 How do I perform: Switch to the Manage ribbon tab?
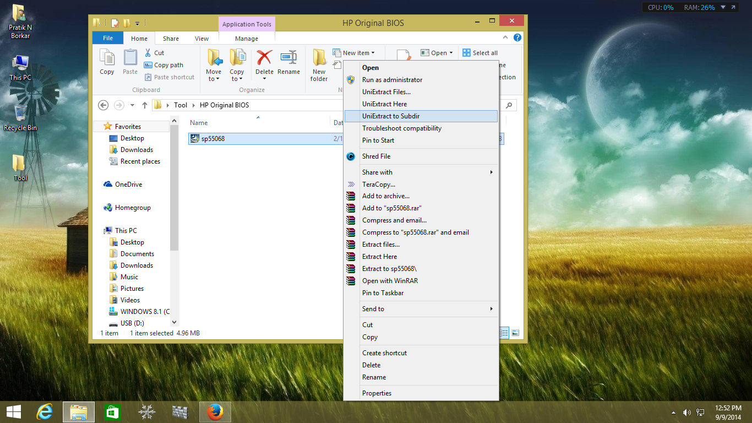247,39
